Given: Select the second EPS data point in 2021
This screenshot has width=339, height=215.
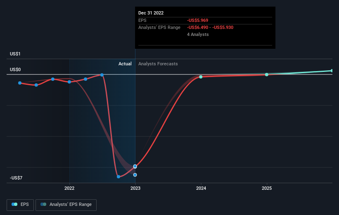Looking at the screenshot, I should [x=36, y=85].
